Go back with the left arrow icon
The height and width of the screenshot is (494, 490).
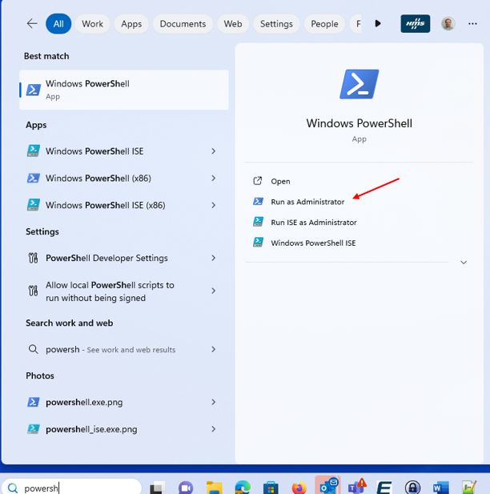pyautogui.click(x=32, y=24)
